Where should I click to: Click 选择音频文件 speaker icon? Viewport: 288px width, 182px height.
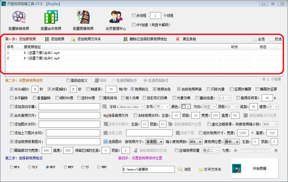[x=105, y=115]
